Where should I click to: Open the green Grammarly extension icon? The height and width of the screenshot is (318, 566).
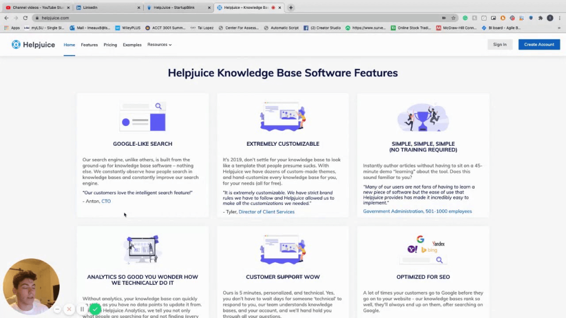coord(465,18)
